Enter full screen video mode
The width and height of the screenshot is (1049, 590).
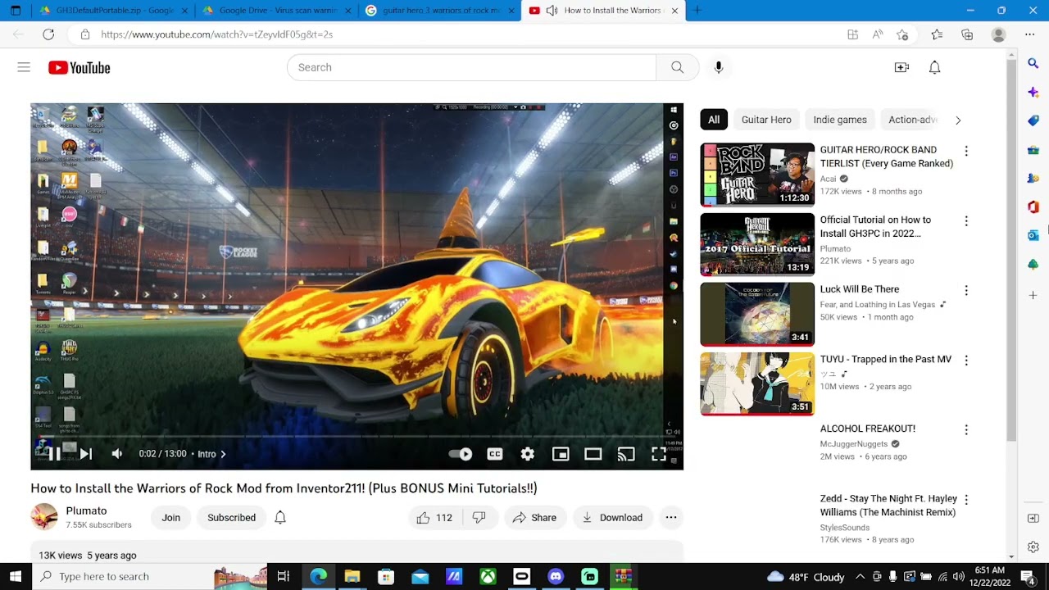pos(659,454)
